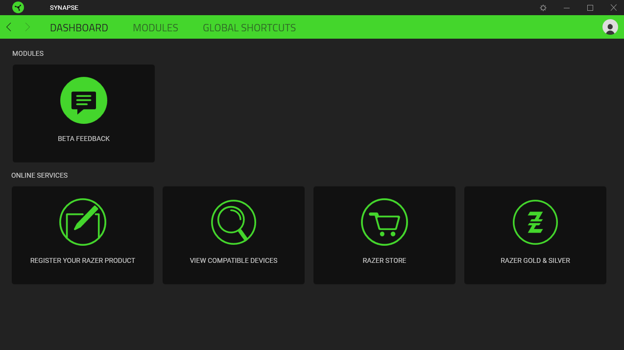This screenshot has height=350, width=624.
Task: Close the Synapse window
Action: coord(613,8)
